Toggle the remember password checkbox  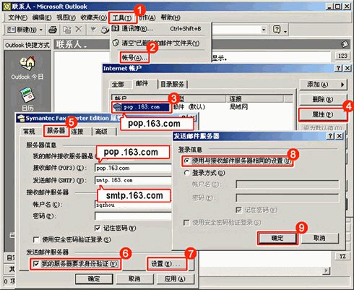coord(98,228)
